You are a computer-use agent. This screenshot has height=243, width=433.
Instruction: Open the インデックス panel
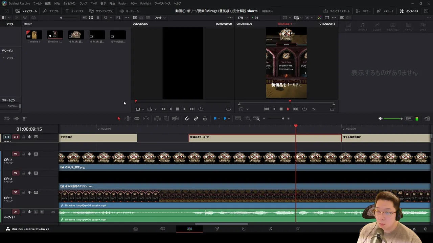point(74,11)
